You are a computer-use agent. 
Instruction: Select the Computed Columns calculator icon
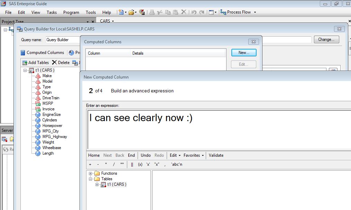coord(23,53)
